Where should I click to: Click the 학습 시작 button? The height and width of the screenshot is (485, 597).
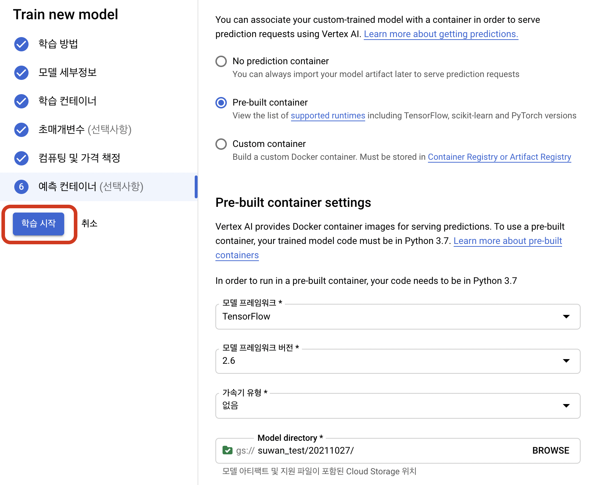(39, 224)
